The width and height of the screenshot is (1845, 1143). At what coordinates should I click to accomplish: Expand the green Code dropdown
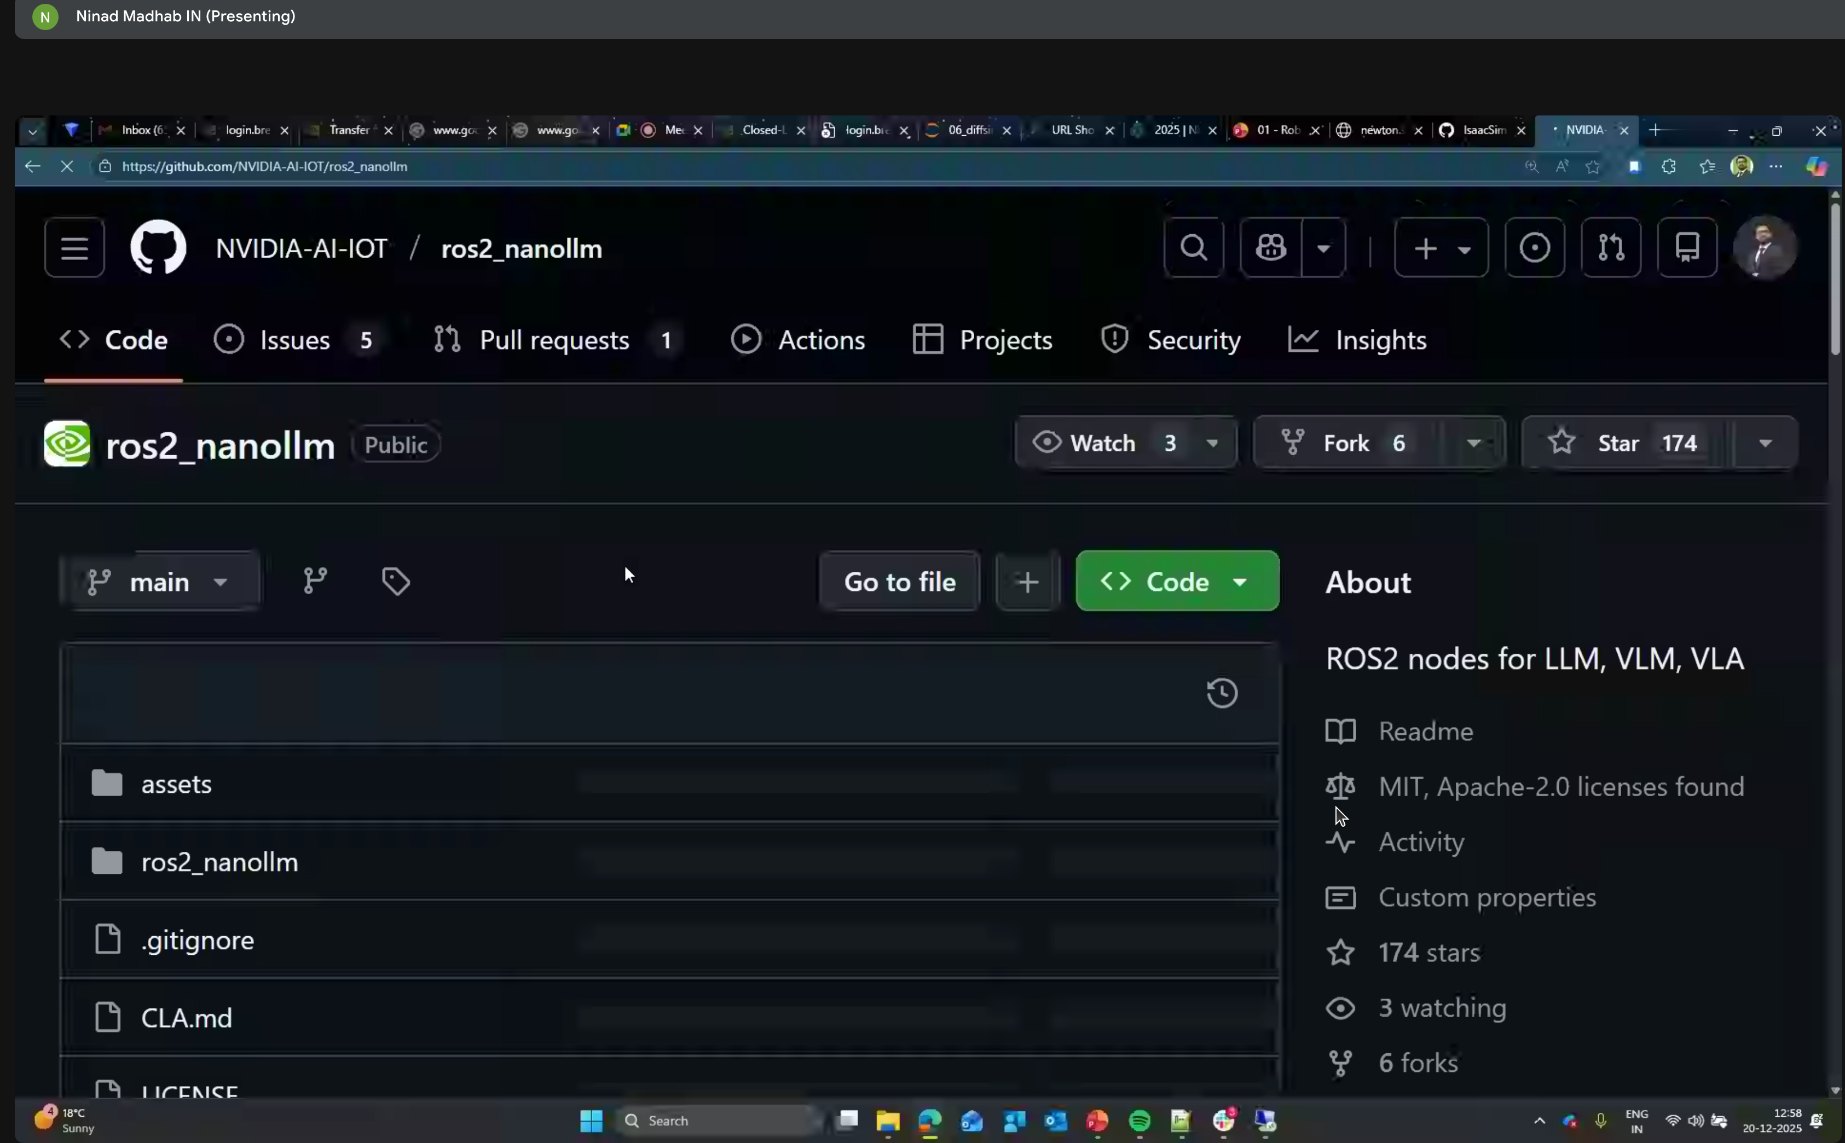(x=1177, y=581)
